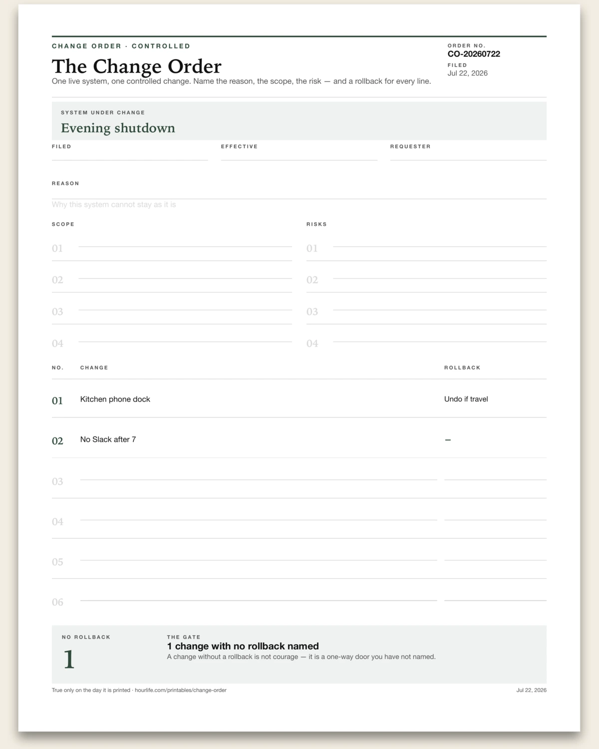Click the order number CO-20260722

click(474, 54)
